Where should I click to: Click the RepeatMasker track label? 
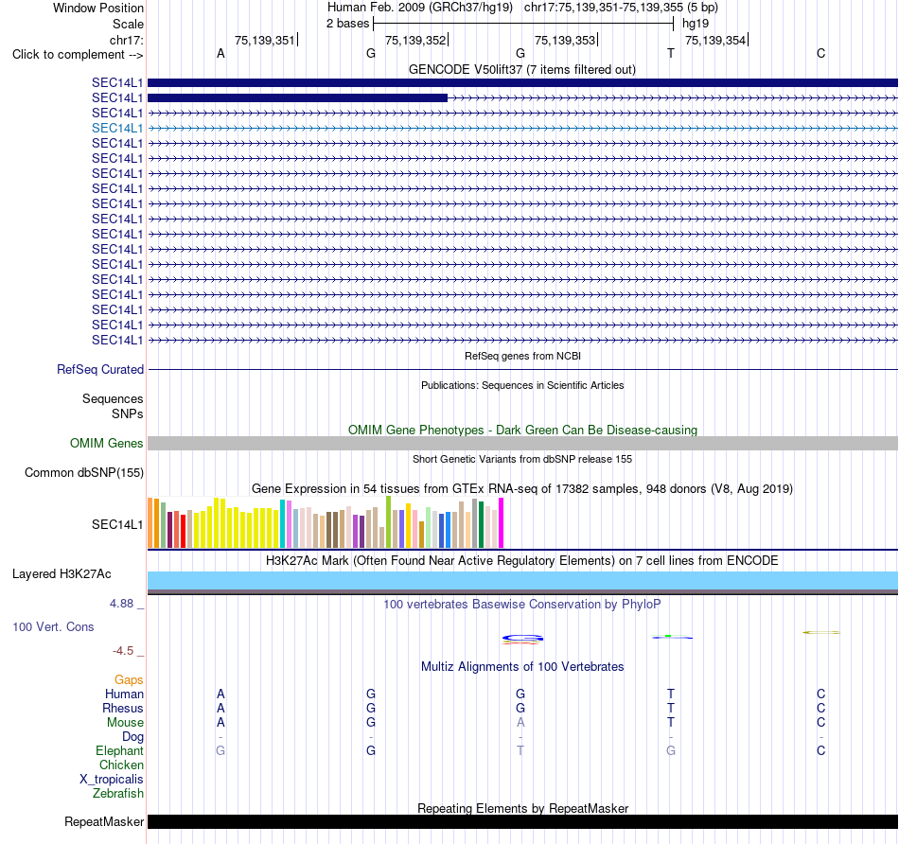click(x=104, y=821)
